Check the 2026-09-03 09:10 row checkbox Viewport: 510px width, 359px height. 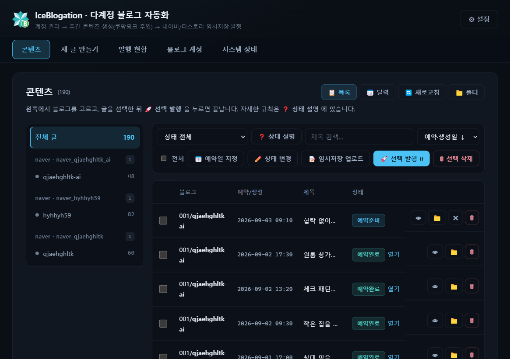(163, 221)
